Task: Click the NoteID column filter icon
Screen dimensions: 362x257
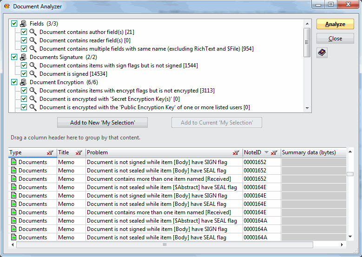Action: [274, 153]
